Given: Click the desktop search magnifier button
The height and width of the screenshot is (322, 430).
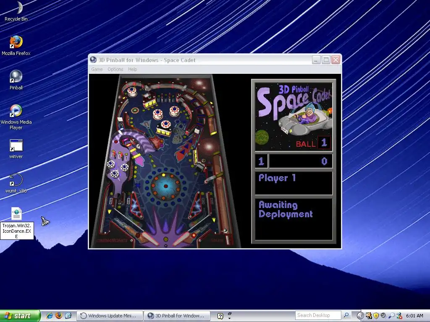Looking at the screenshot, I should pyautogui.click(x=346, y=315).
